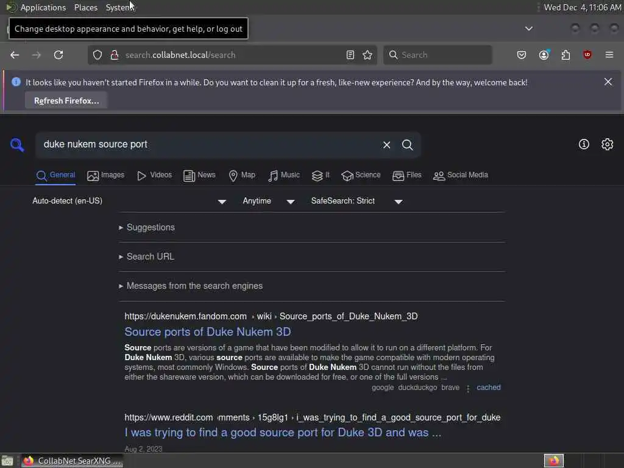This screenshot has width=624, height=468.
Task: Dismiss the Firefox refresh notification bar
Action: click(608, 82)
